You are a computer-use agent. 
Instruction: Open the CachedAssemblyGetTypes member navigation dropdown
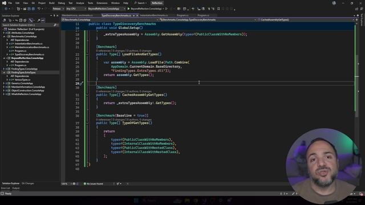tap(306, 20)
